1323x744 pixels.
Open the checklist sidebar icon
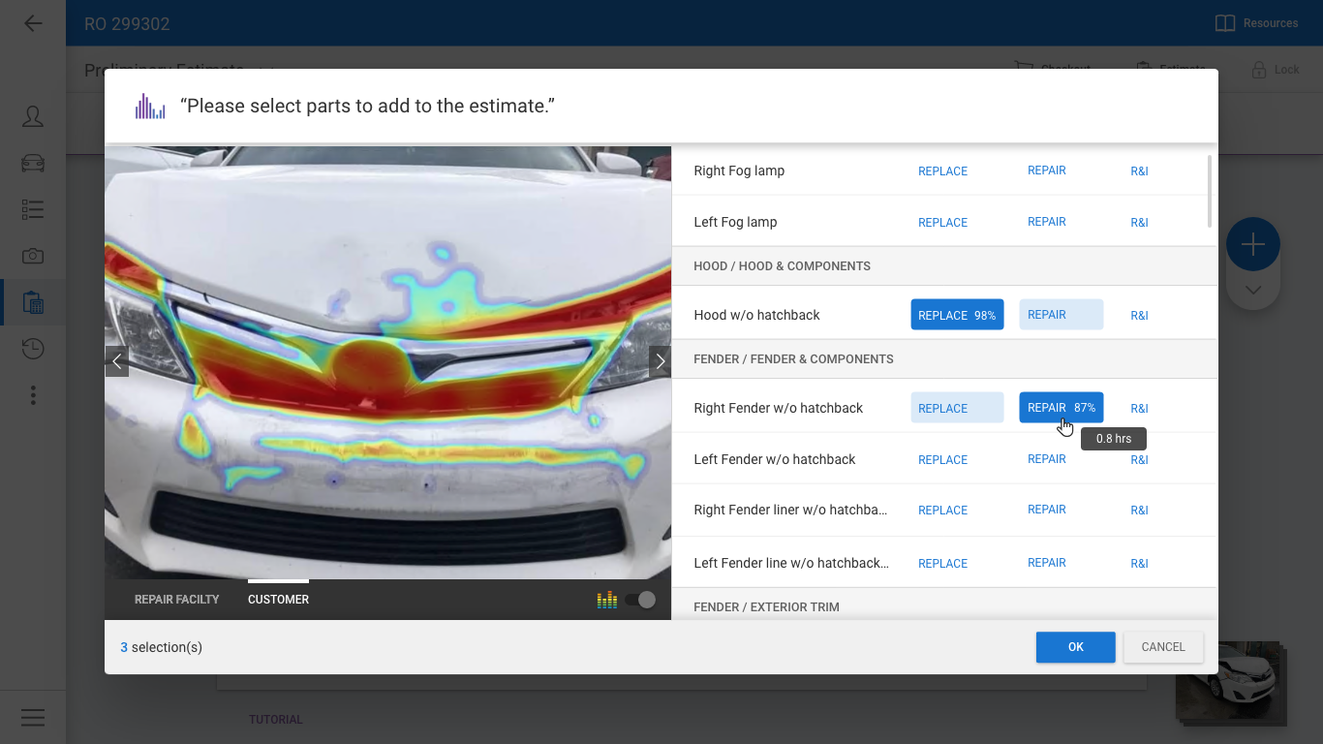(x=33, y=209)
